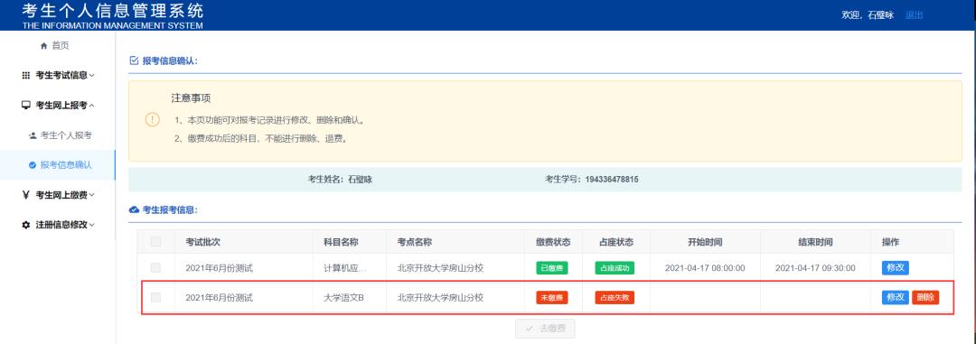This screenshot has width=976, height=344.
Task: Expand the 注册信息修改 menu chevron
Action: click(92, 225)
